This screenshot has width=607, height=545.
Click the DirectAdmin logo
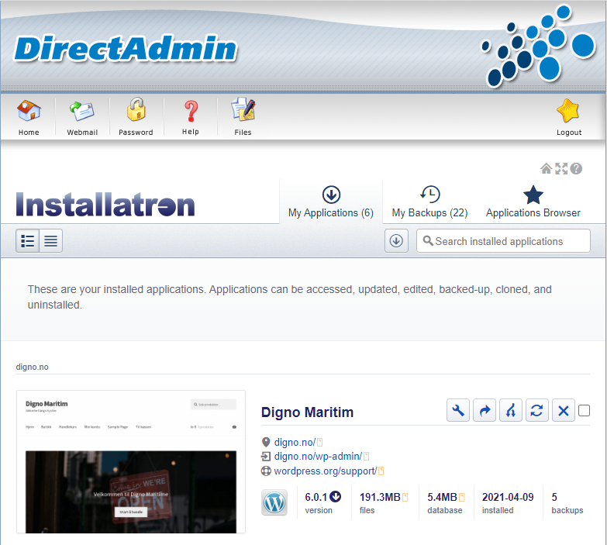point(126,49)
